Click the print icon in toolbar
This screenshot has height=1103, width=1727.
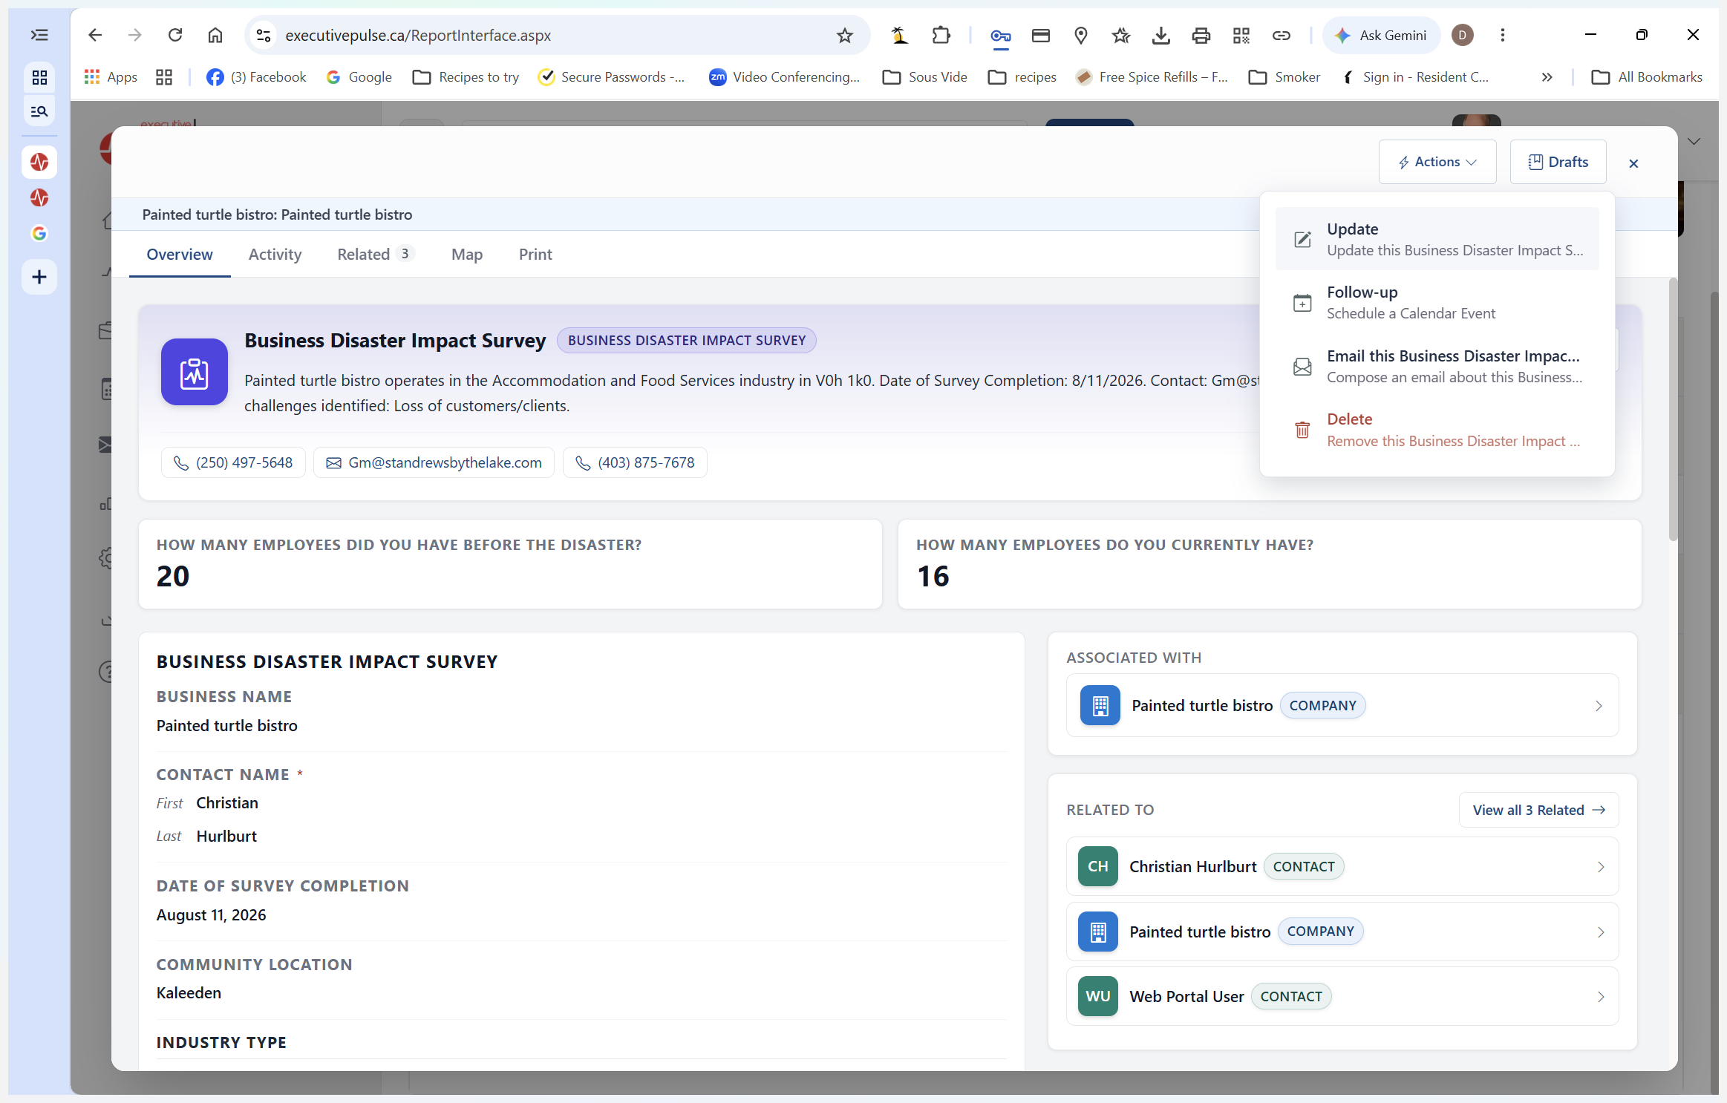[1201, 35]
